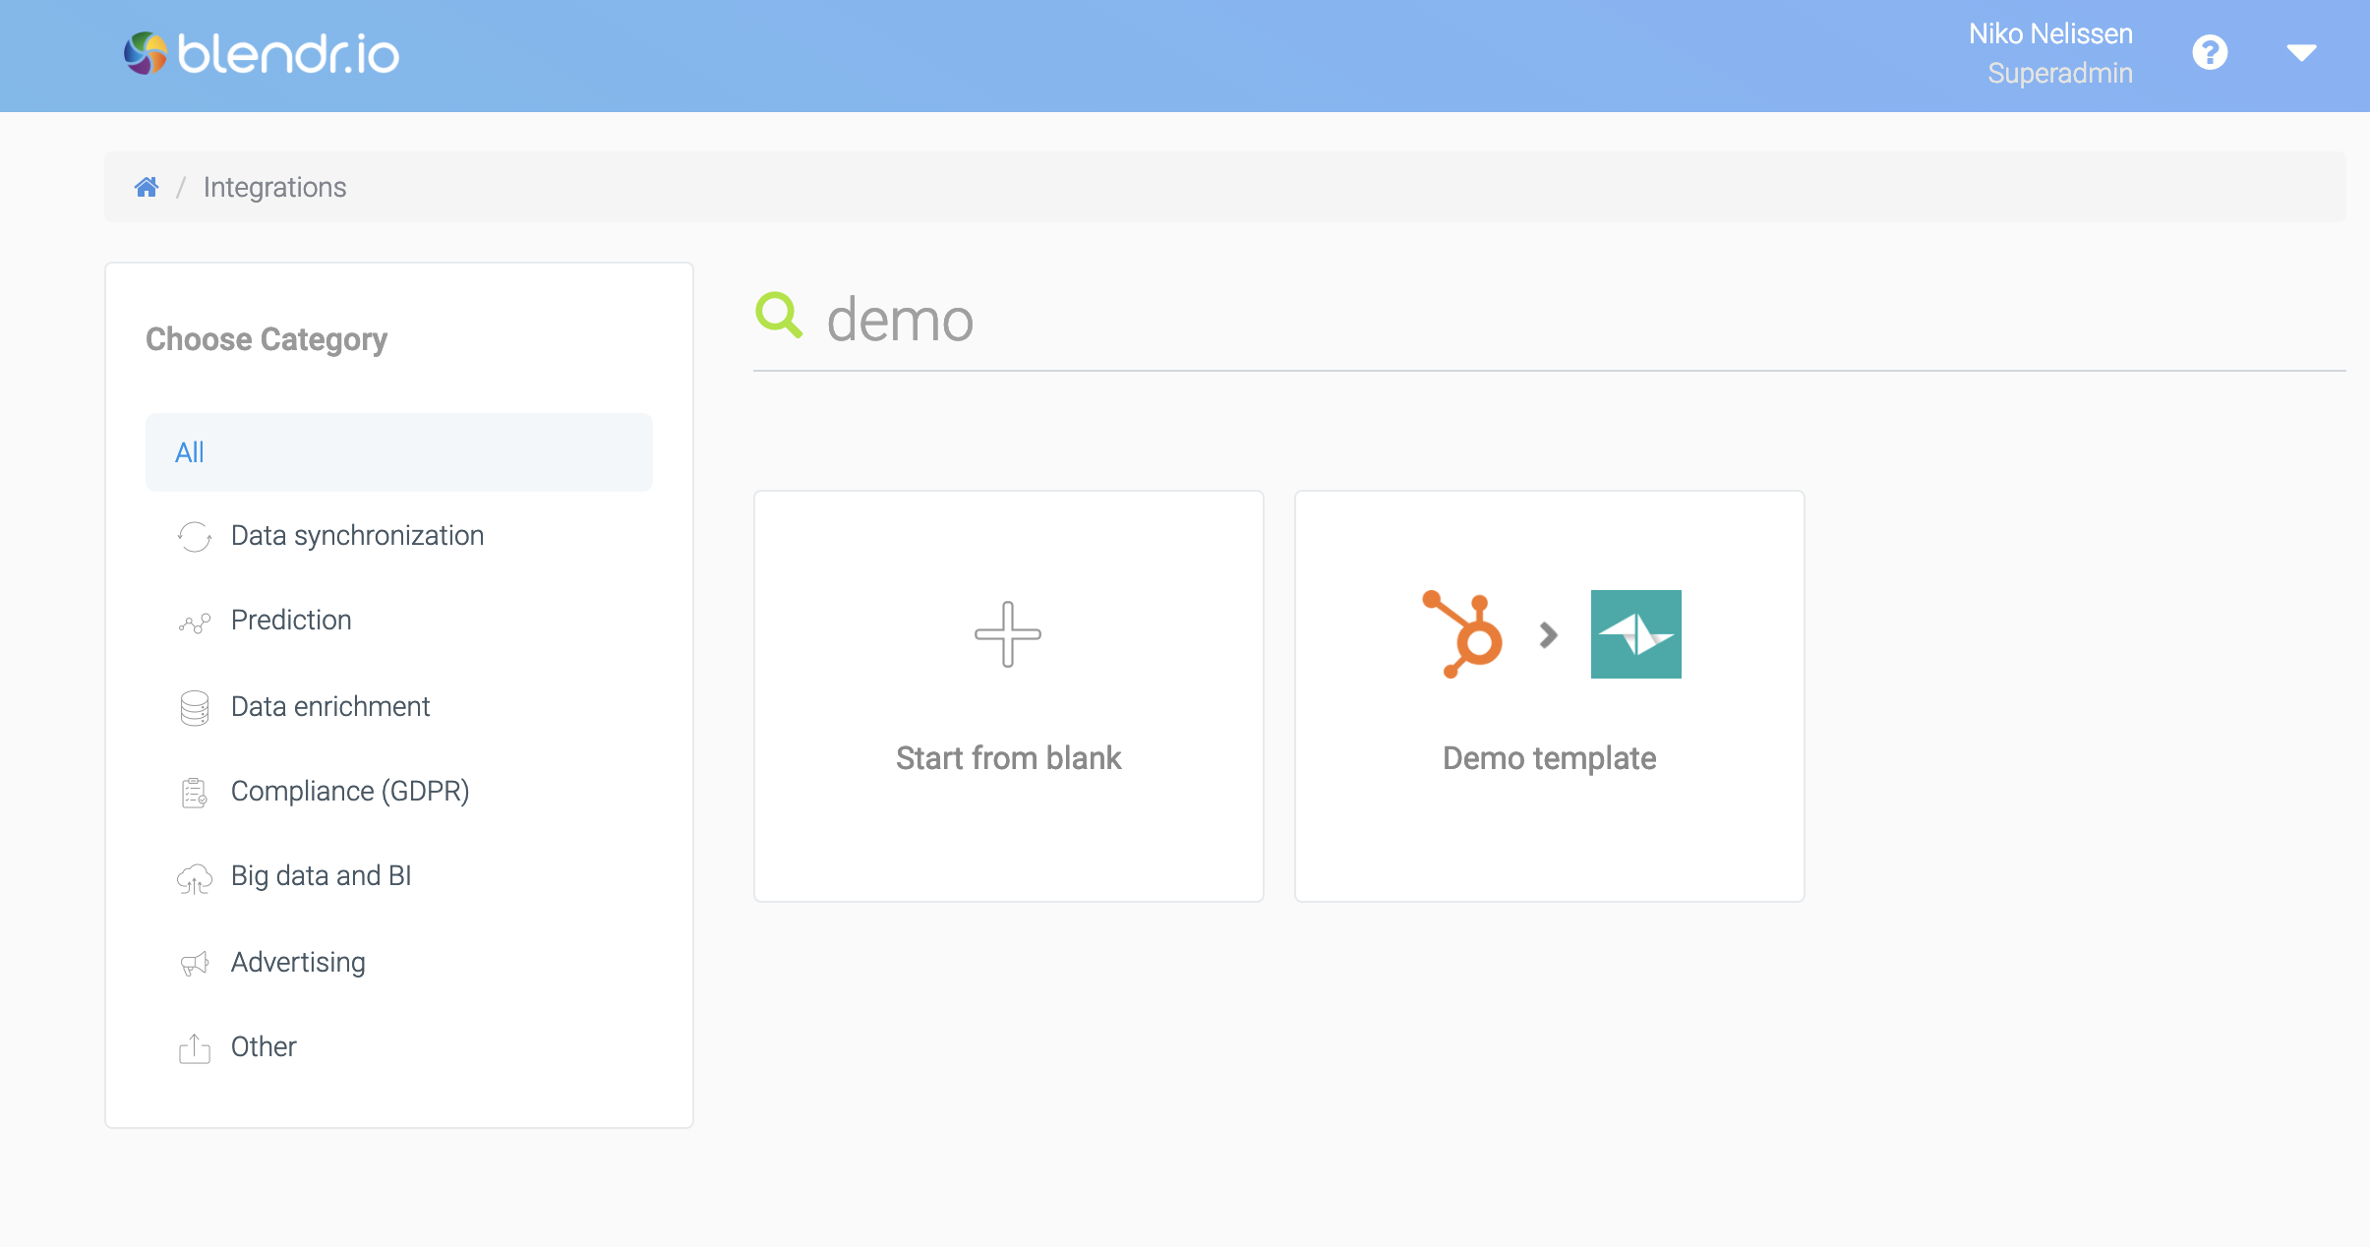Image resolution: width=2370 pixels, height=1247 pixels.
Task: Click the Other category option
Action: pyautogui.click(x=264, y=1046)
